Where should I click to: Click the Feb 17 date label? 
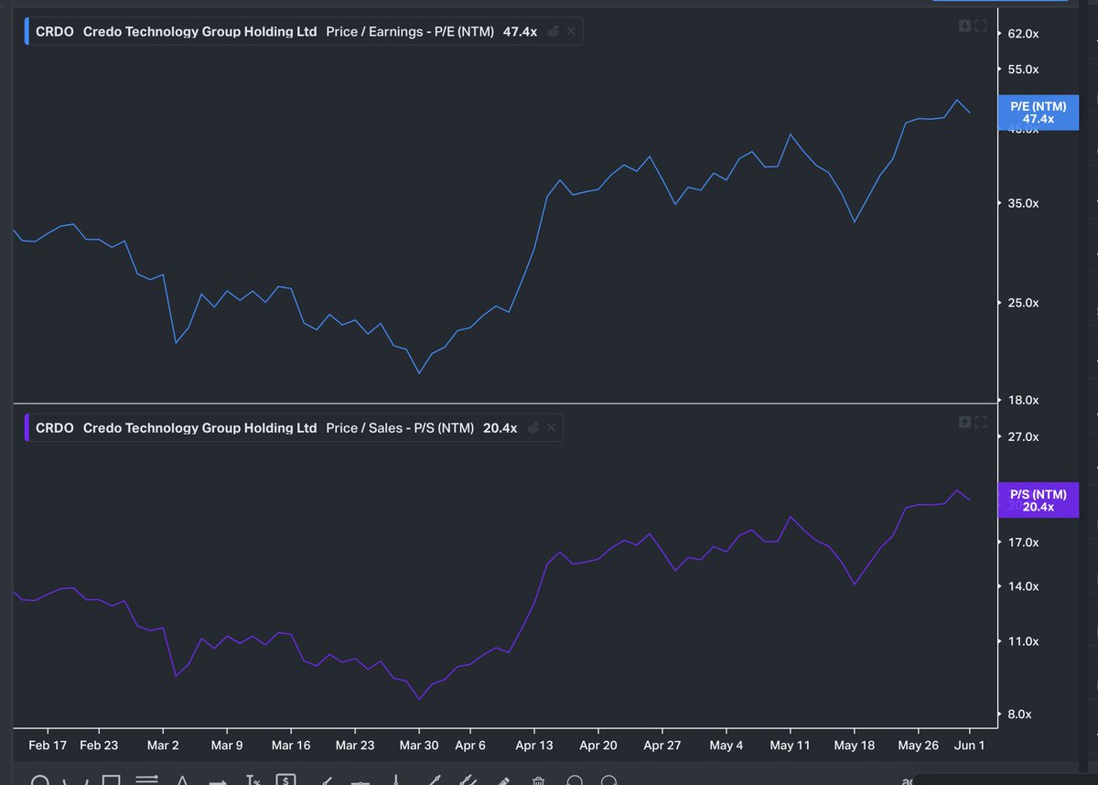48,746
